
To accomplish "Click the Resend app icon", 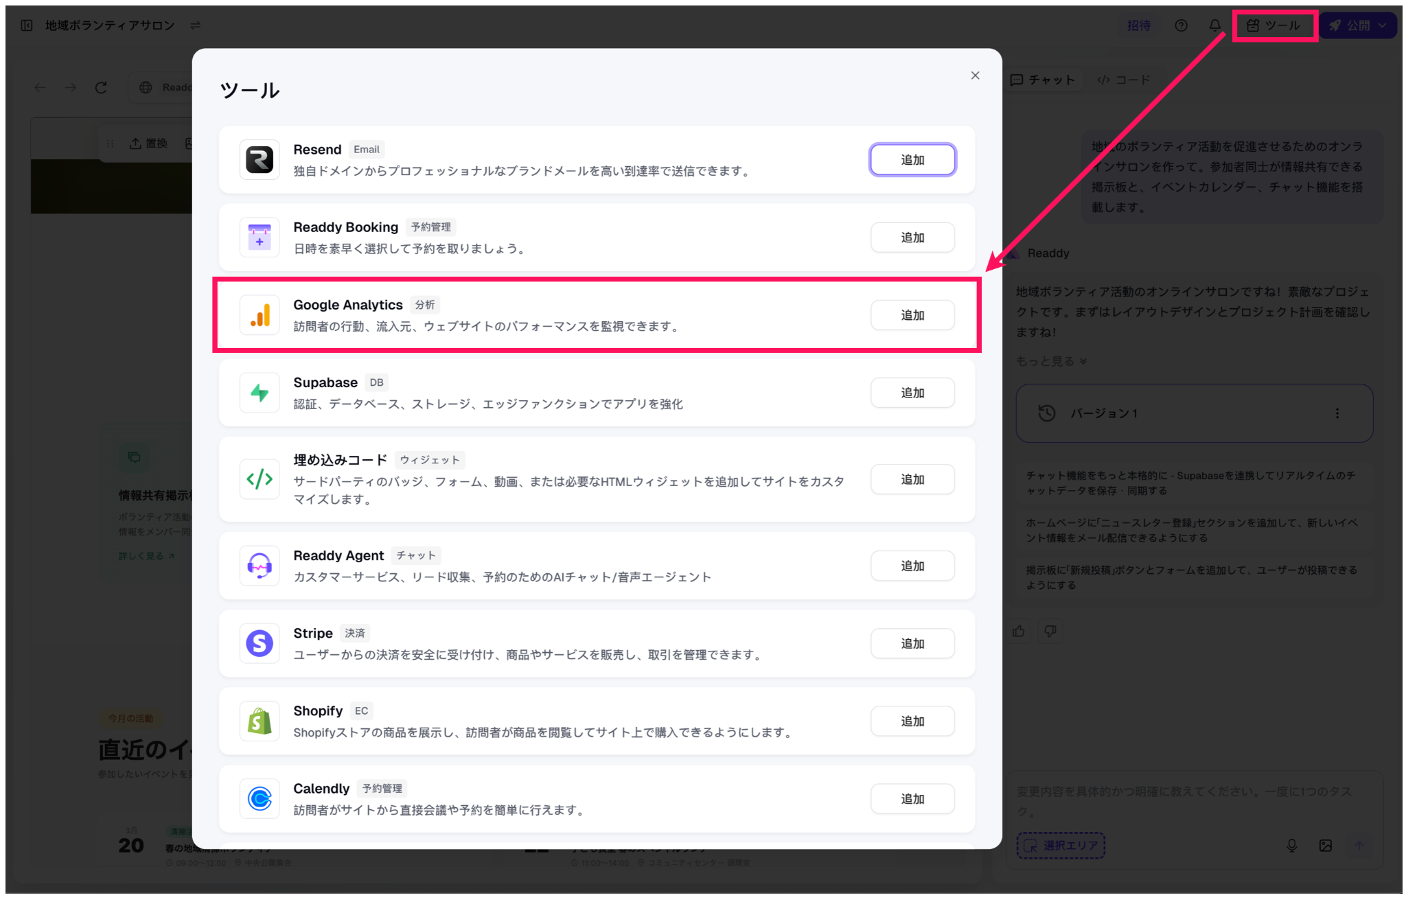I will tap(260, 160).
